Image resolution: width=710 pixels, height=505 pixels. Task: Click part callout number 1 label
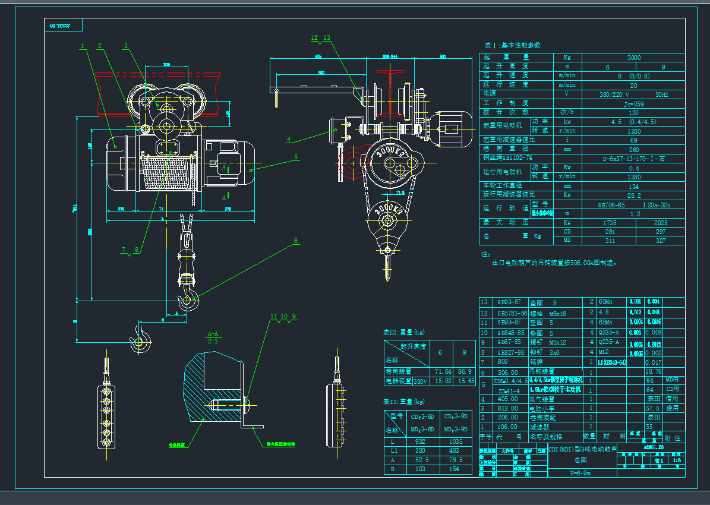tap(83, 46)
